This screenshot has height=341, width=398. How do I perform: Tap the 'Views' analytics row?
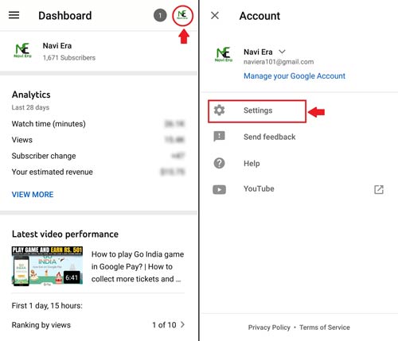(98, 140)
